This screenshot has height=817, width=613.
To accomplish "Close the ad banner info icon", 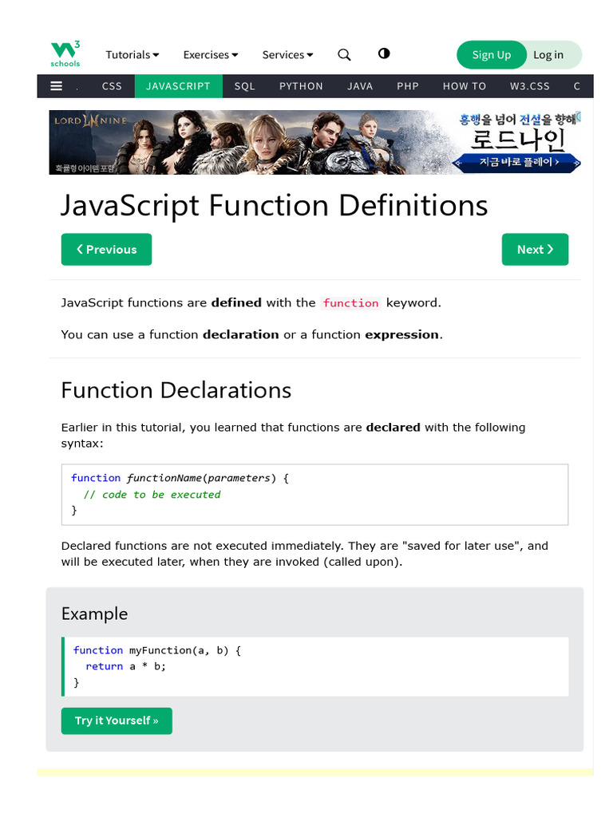I will (x=577, y=116).
